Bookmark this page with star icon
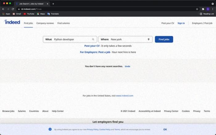Image resolution: width=216 pixels, height=135 pixels. 197,9
